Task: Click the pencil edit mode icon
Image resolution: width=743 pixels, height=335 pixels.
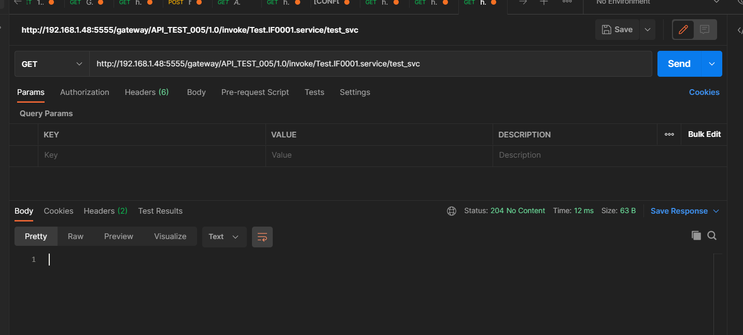Action: 683,30
